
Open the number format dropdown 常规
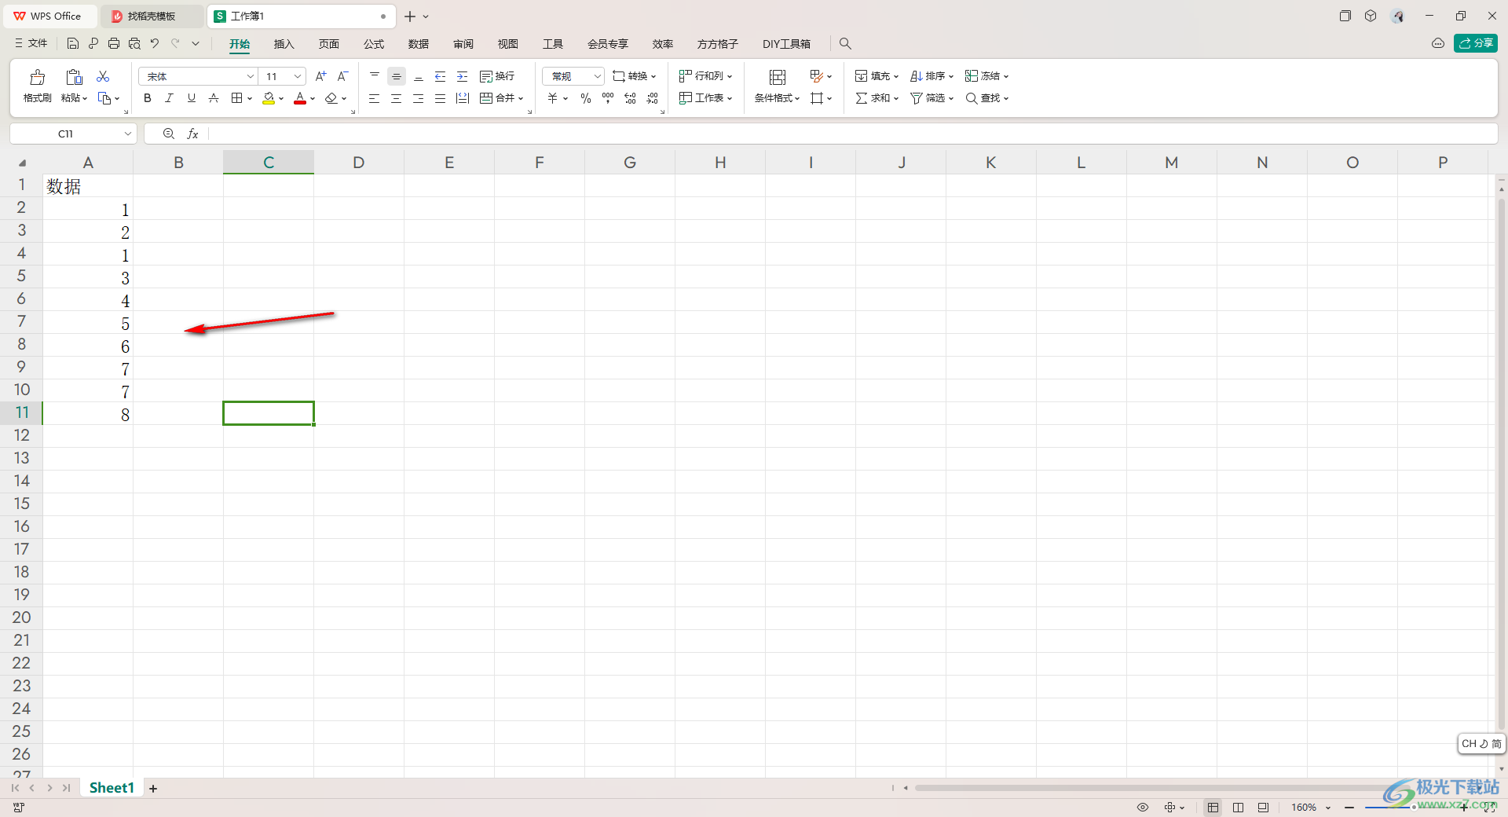pos(597,76)
